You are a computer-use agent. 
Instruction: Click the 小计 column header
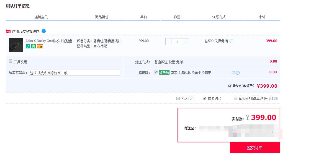262,17
